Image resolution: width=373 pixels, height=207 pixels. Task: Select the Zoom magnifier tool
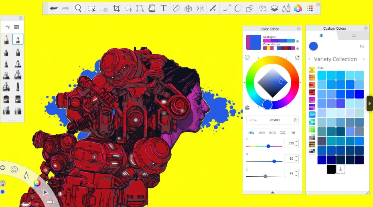78,8
